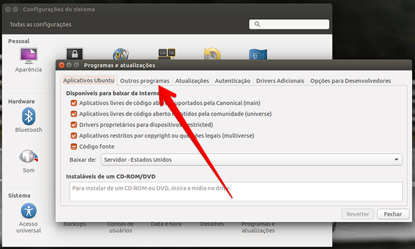Click the magnifier icon in search box
415x249 pixels.
257,24
